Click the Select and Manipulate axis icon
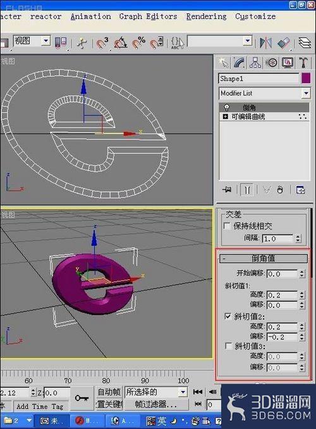Viewport: 316px width, 429px height. pos(82,42)
